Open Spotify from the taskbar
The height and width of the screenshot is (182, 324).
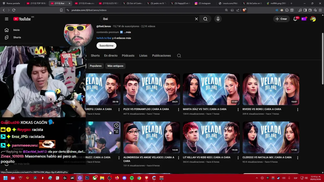pos(132,178)
